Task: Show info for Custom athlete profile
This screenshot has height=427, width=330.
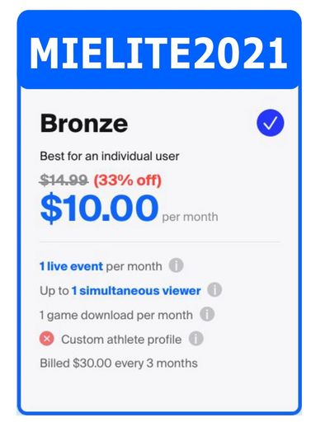Action: click(196, 339)
